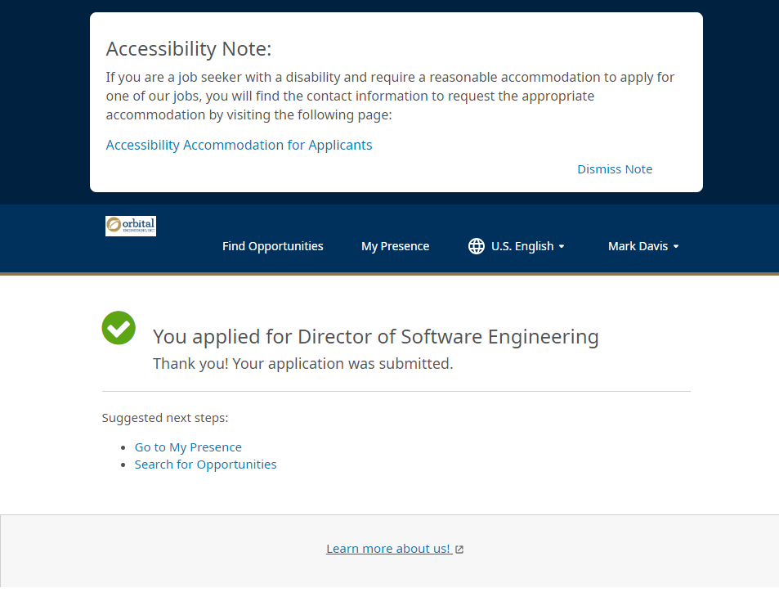Image resolution: width=779 pixels, height=606 pixels.
Task: Click the Orbital Engineering logo
Action: (x=131, y=226)
